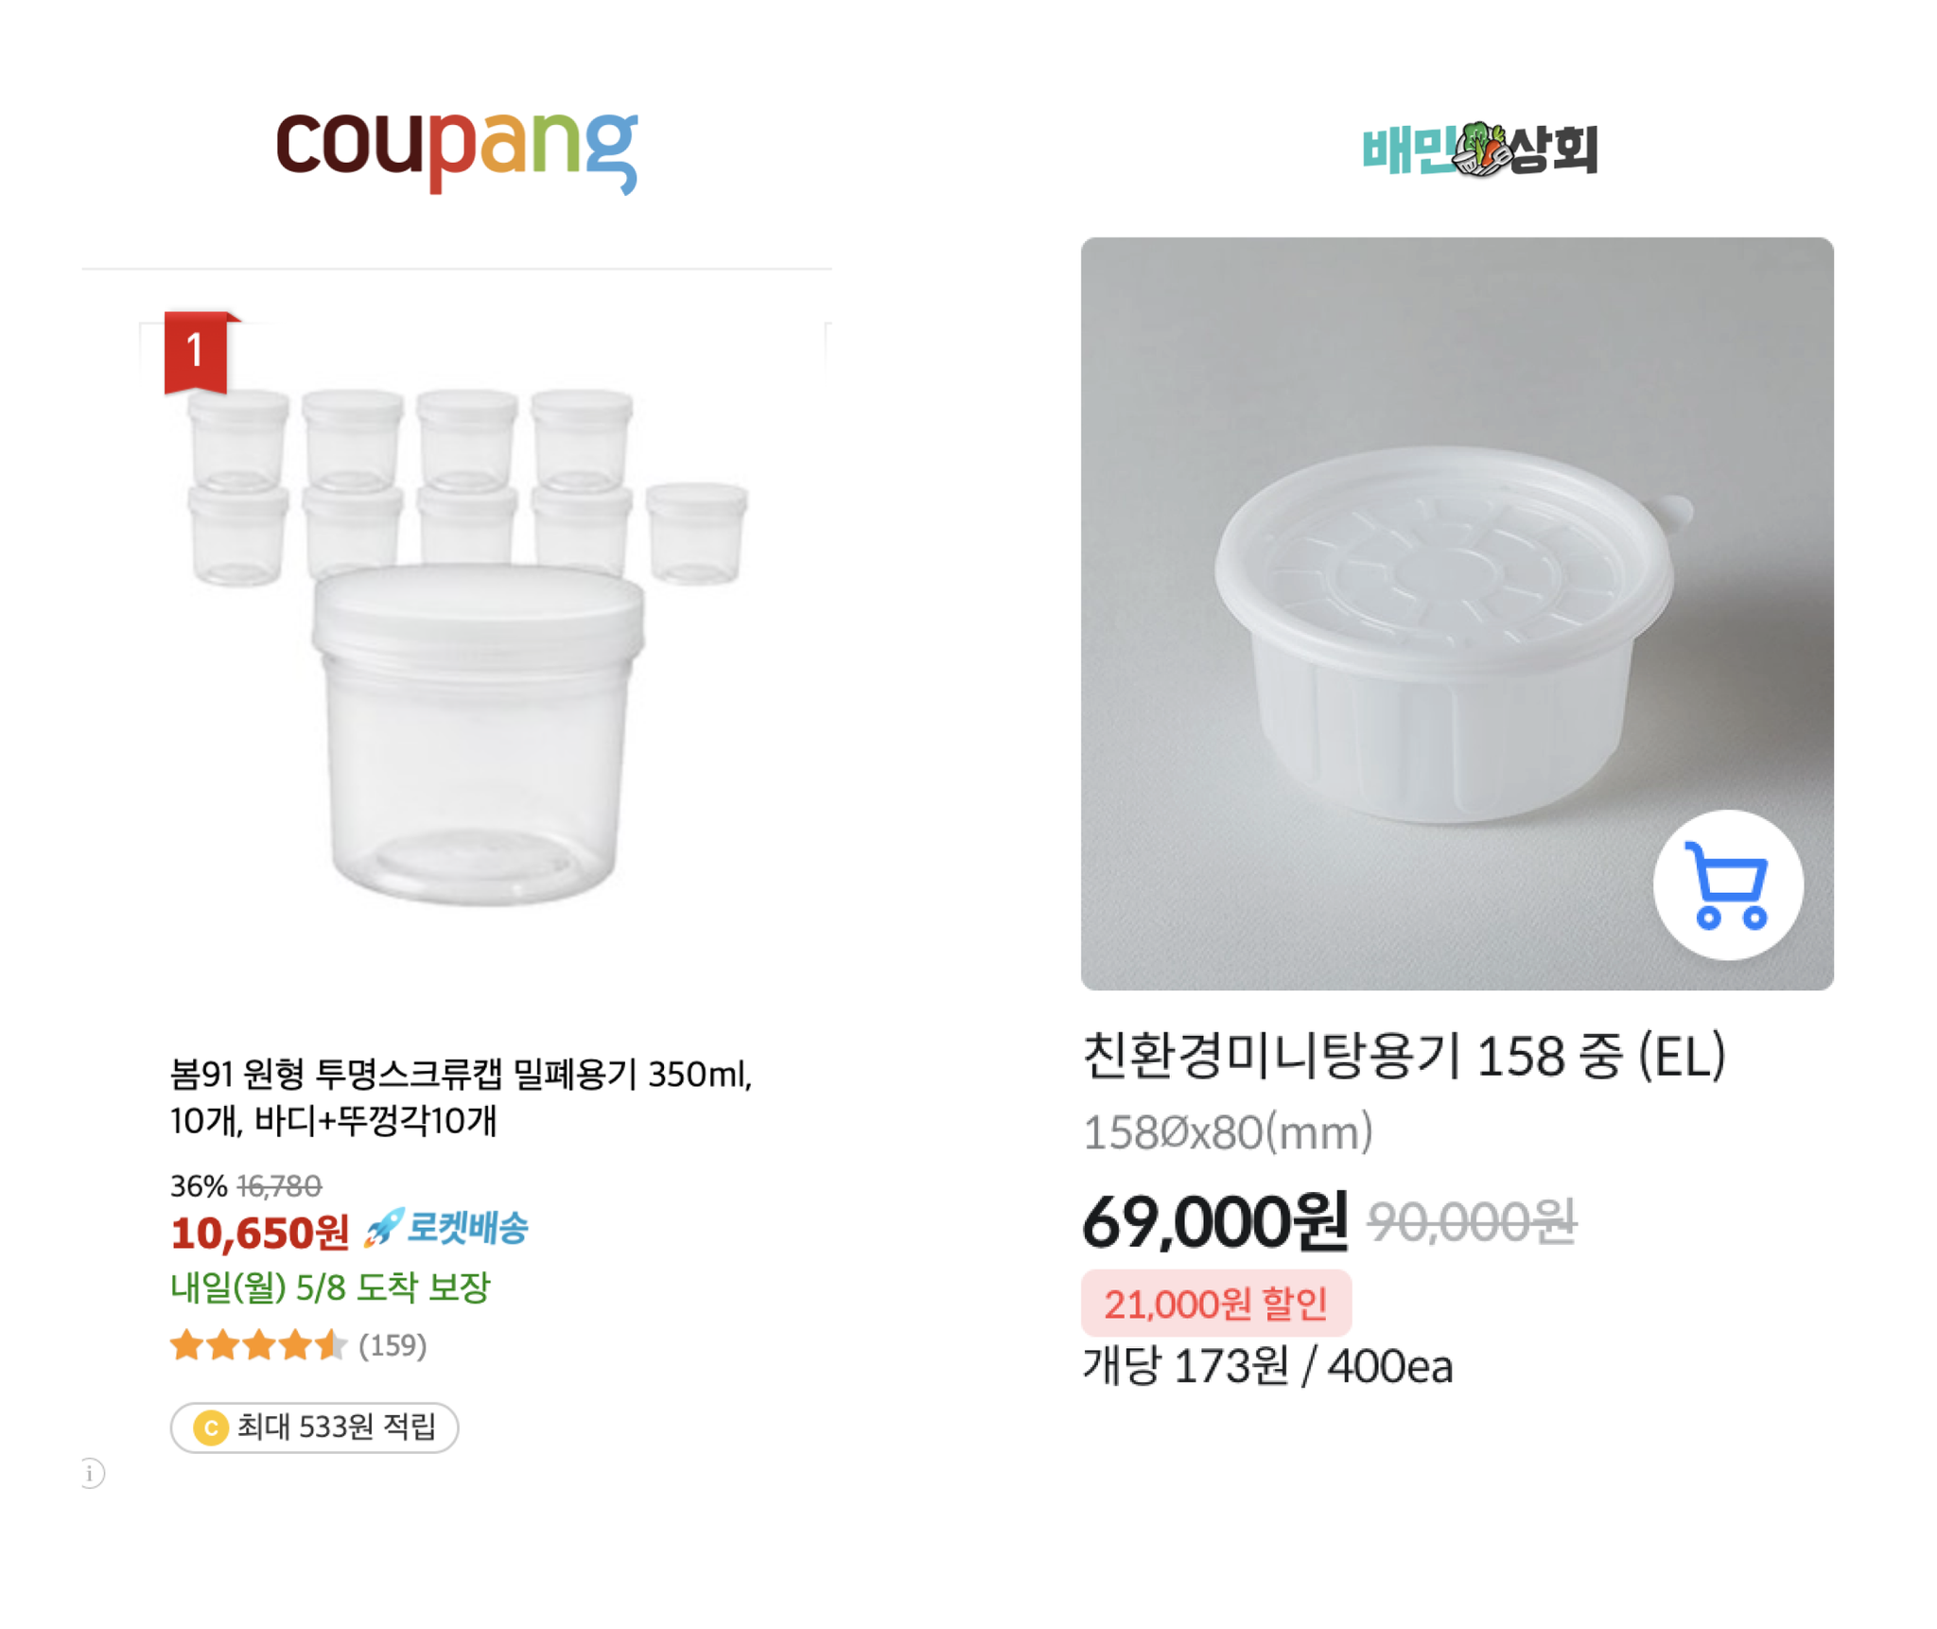
Task: Click the (159) review count
Action: tap(393, 1344)
